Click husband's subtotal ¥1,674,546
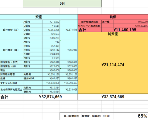This screenshot has width=148, height=120. (69, 30)
